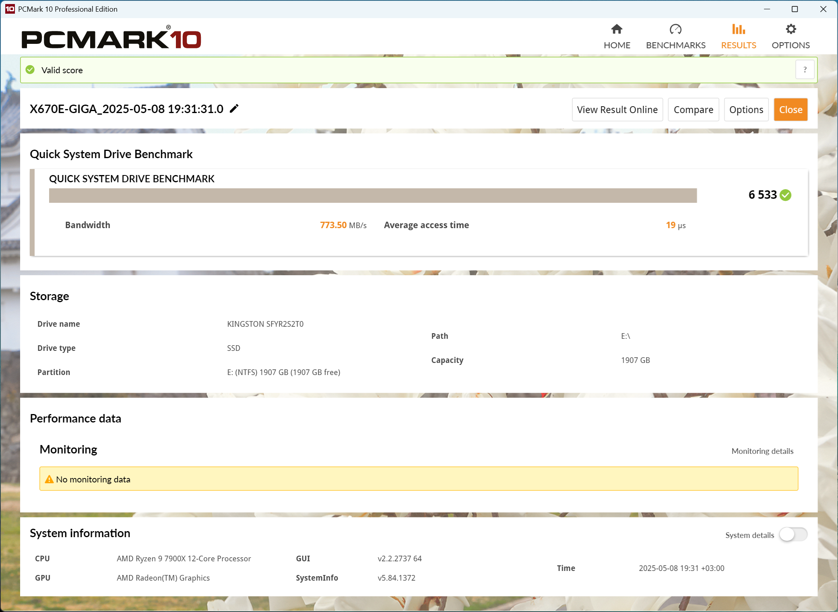Image resolution: width=838 pixels, height=612 pixels.
Task: Open the question mark help button
Action: point(805,70)
